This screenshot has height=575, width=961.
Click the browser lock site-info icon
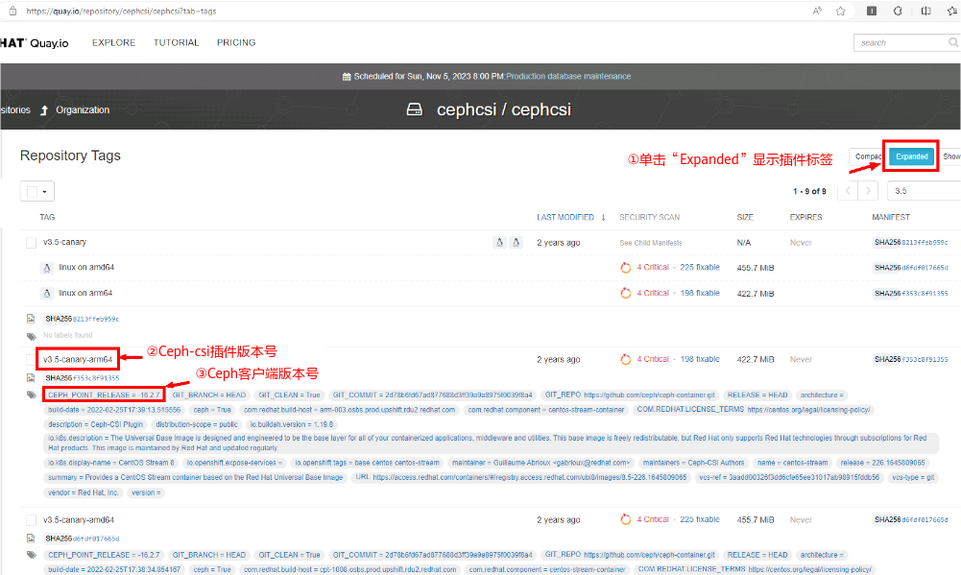tap(12, 11)
